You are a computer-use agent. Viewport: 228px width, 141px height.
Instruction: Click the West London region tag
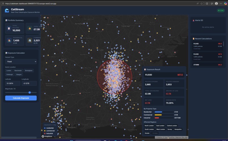coord(160,129)
